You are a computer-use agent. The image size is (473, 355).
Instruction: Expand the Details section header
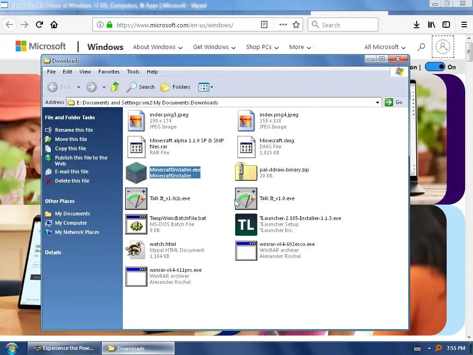[x=53, y=252]
